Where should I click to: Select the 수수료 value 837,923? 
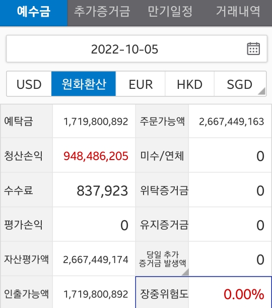[102, 190]
